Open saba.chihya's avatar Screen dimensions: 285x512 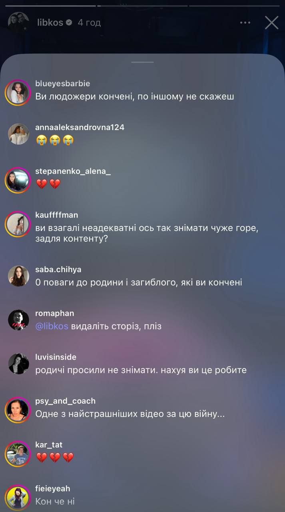[18, 276]
